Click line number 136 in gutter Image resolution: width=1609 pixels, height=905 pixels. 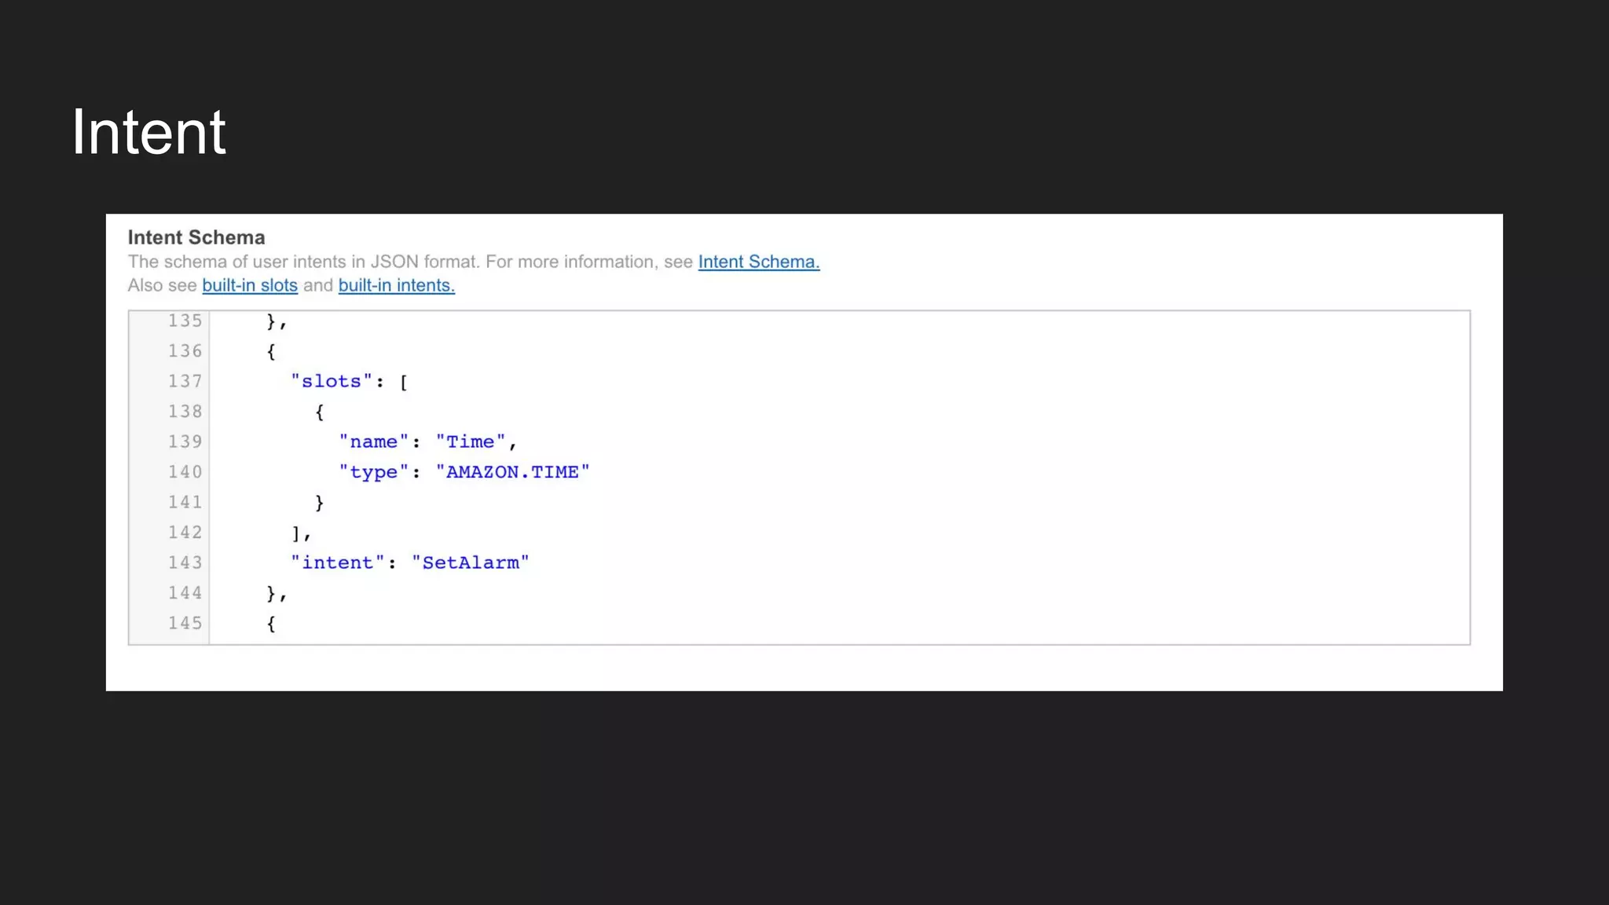click(x=185, y=351)
